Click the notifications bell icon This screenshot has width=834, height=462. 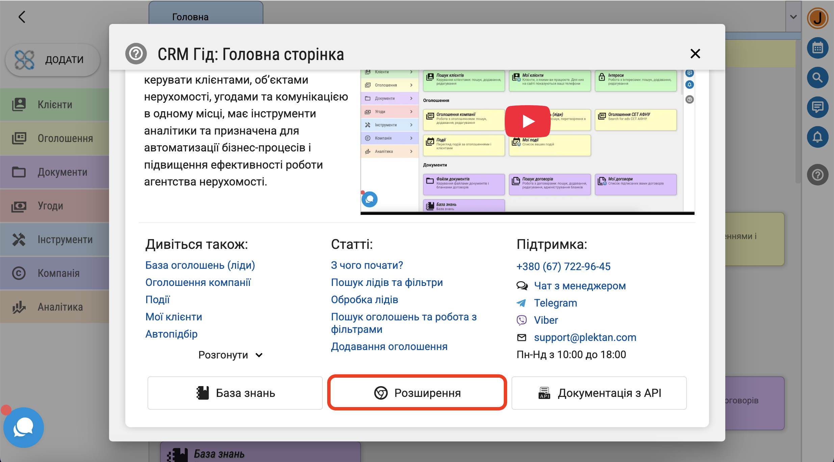(x=817, y=137)
